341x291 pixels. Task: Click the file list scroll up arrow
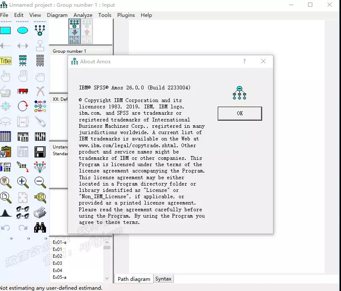point(107,242)
